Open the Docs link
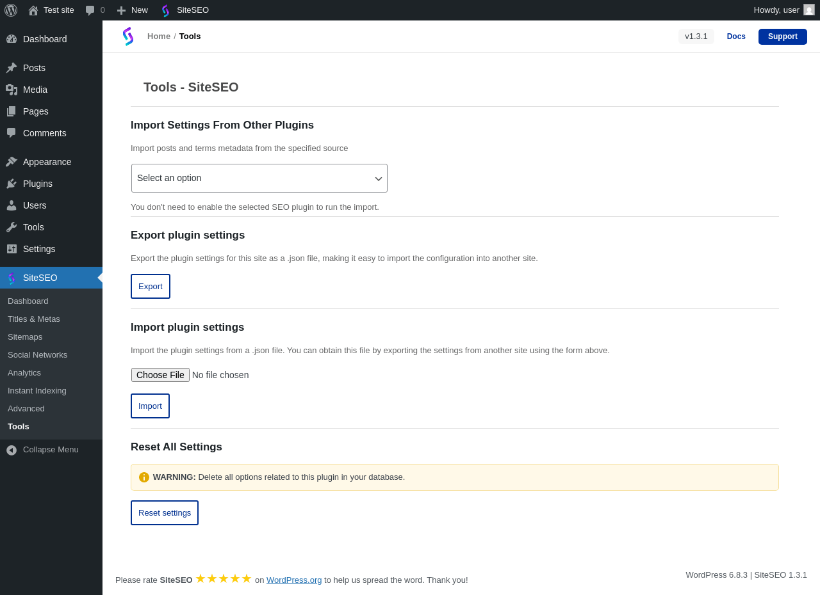 736,36
